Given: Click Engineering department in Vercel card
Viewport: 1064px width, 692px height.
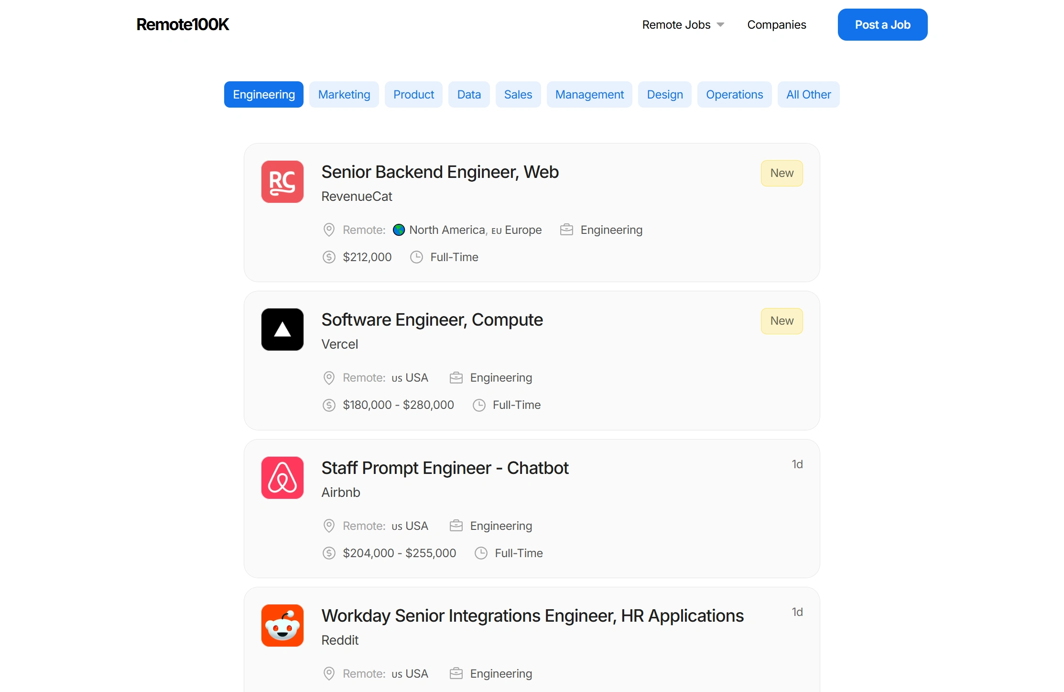Looking at the screenshot, I should (x=501, y=378).
